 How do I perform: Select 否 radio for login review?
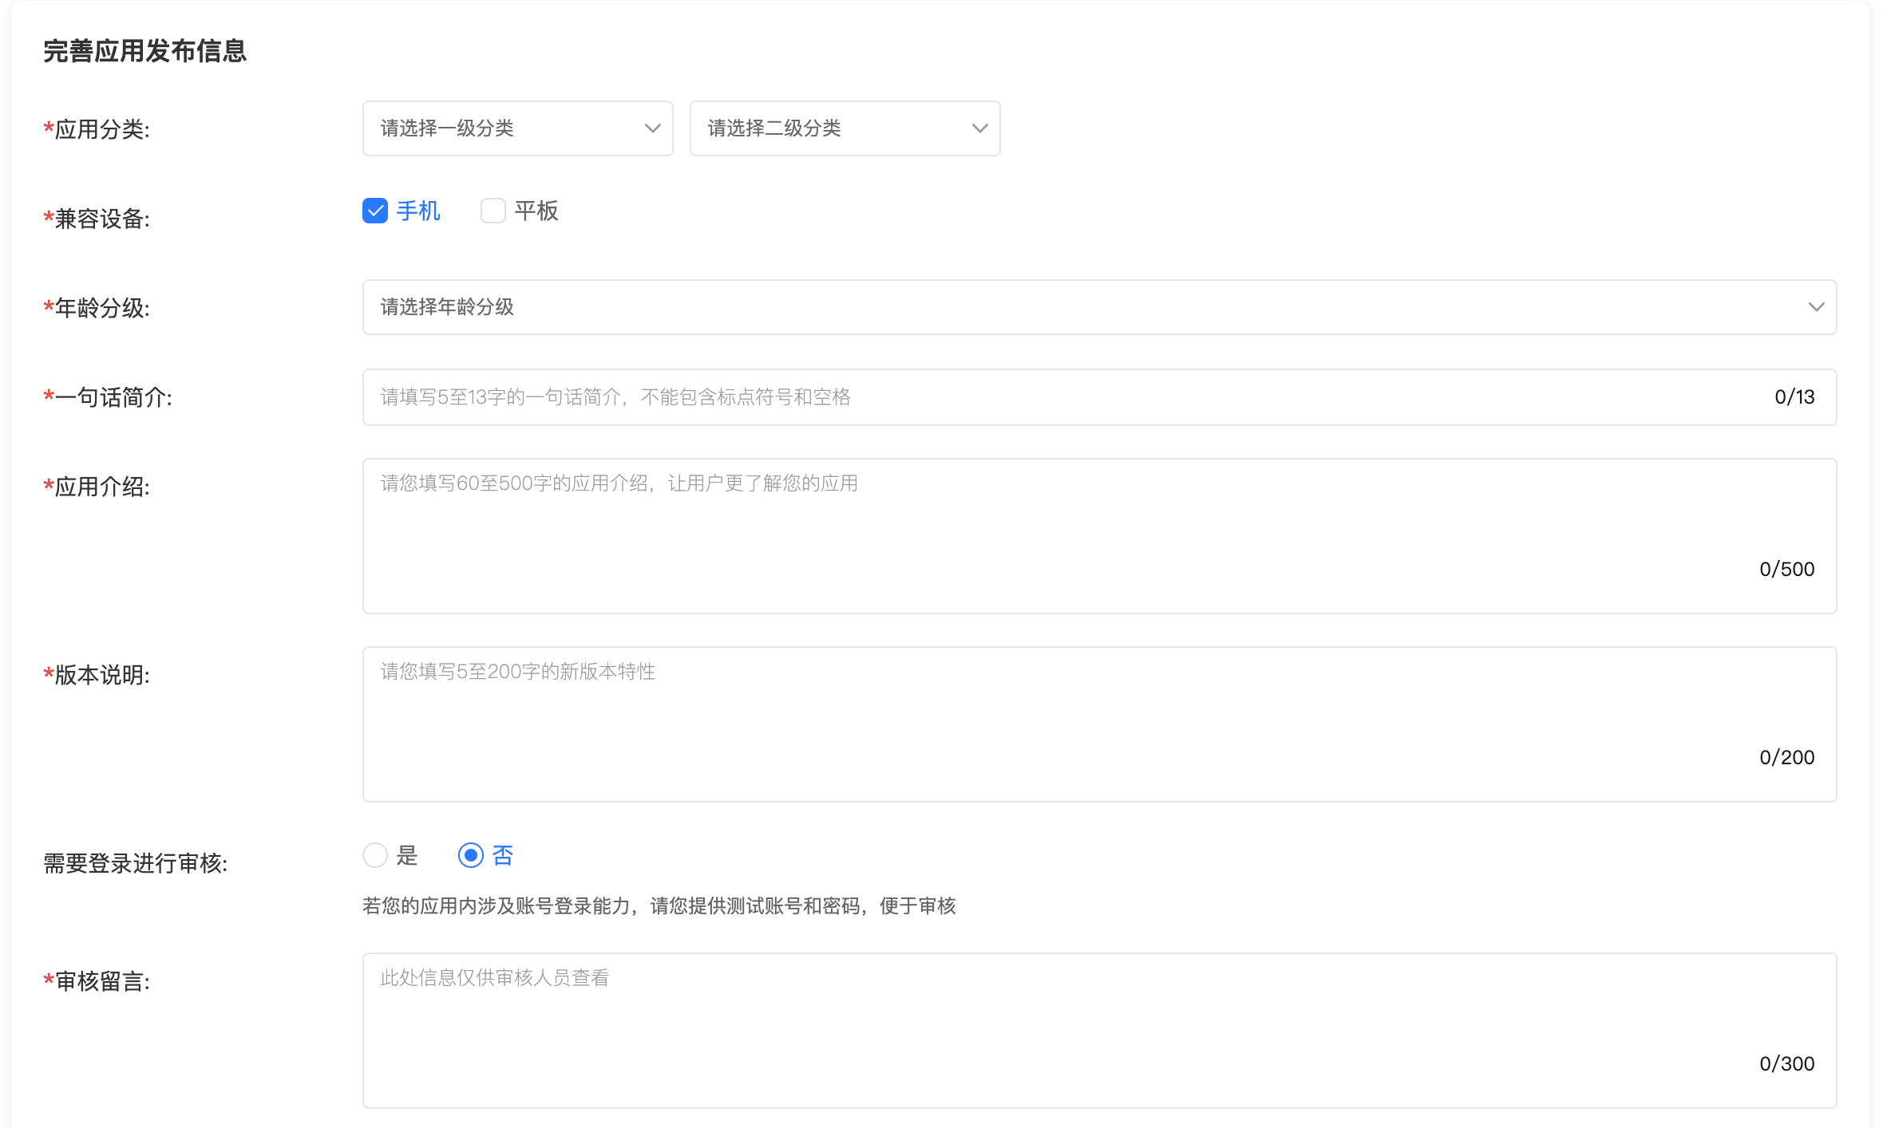tap(471, 855)
